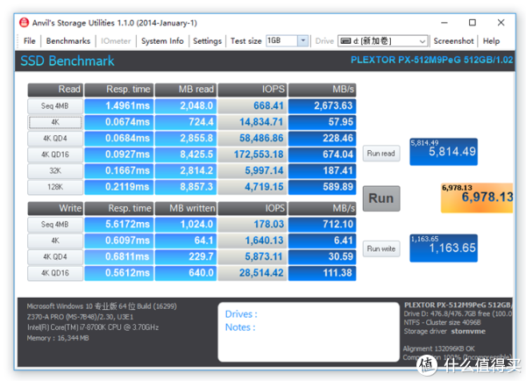
Task: Click the 14,834.71 IOPS value
Action: pyautogui.click(x=252, y=122)
